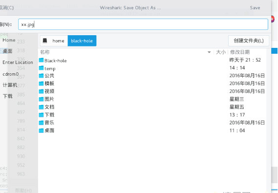Click the 文档 folder name
The image size is (278, 193).
pyautogui.click(x=49, y=107)
